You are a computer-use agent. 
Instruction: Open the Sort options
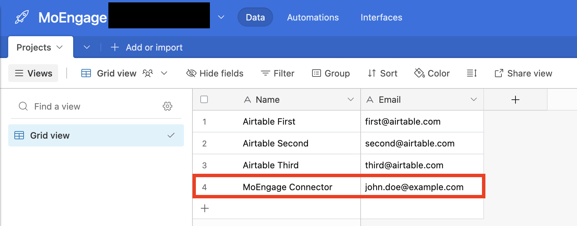(x=383, y=73)
